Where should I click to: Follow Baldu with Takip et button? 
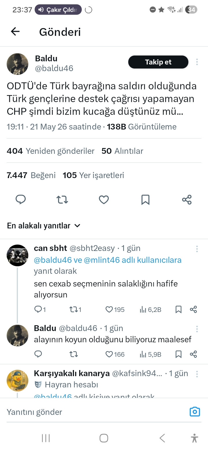tap(158, 62)
